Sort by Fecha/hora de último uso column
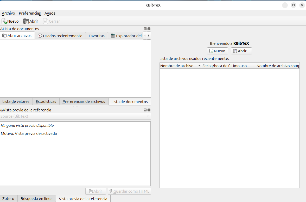 [229, 66]
